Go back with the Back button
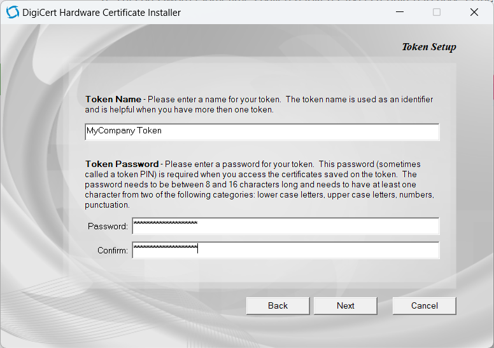 (278, 306)
